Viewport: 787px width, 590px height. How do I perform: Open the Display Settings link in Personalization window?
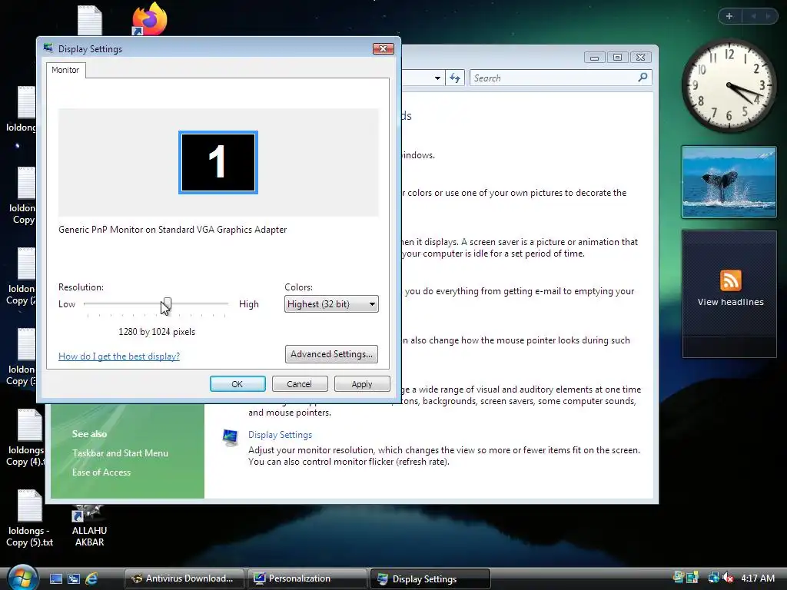280,435
